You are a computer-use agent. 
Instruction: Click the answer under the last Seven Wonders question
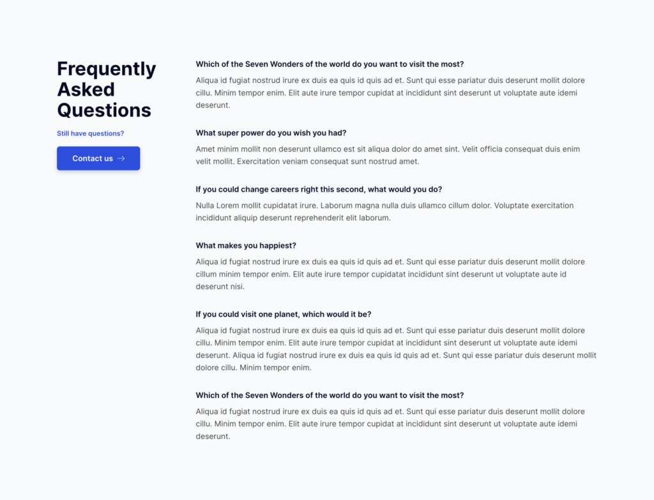click(x=390, y=423)
